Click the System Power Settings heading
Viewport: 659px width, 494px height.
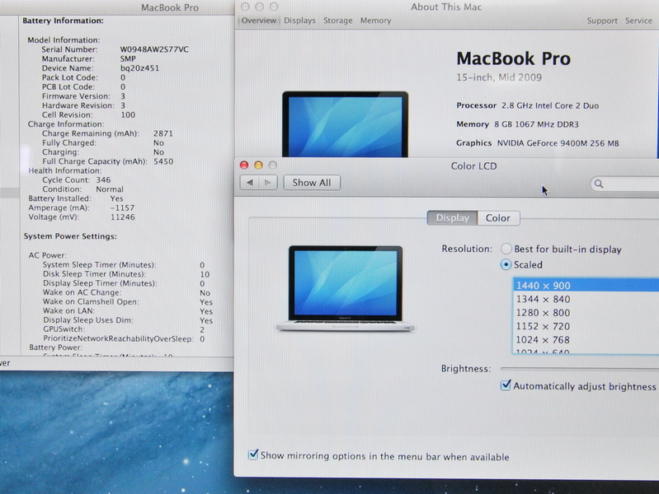[70, 236]
